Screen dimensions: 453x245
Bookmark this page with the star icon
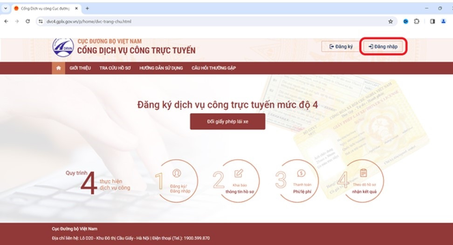tap(391, 21)
